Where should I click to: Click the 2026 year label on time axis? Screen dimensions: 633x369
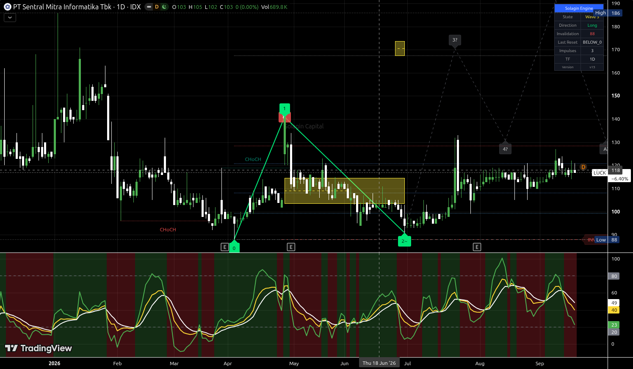[x=54, y=363]
